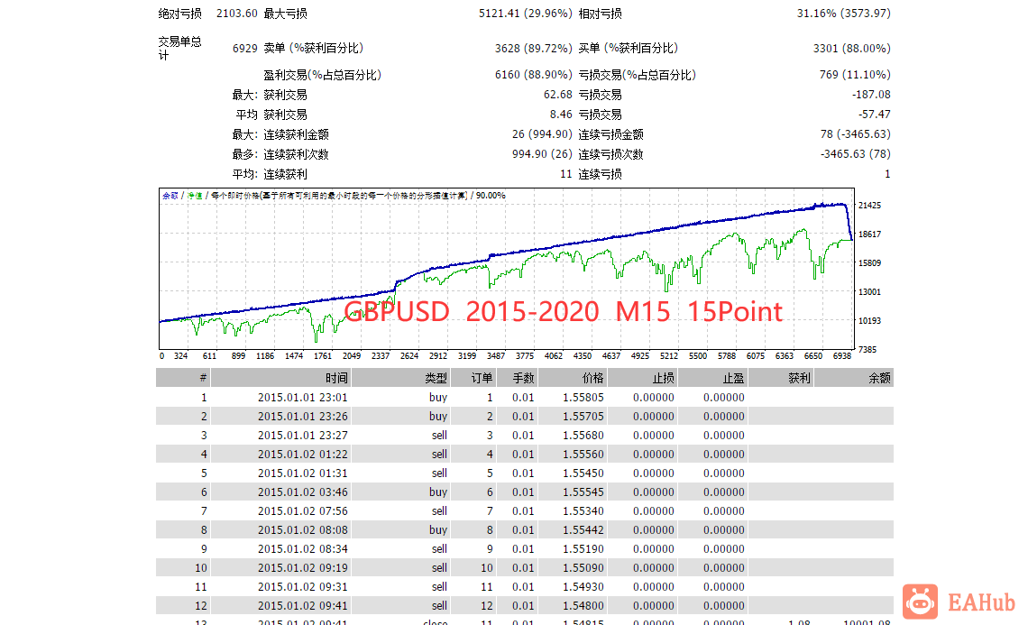Viewport: 1028px width, 625px height.
Task: Click the total trades value 6929
Action: [x=245, y=49]
